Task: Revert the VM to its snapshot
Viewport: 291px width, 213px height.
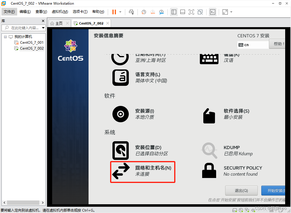Action: (x=152, y=12)
